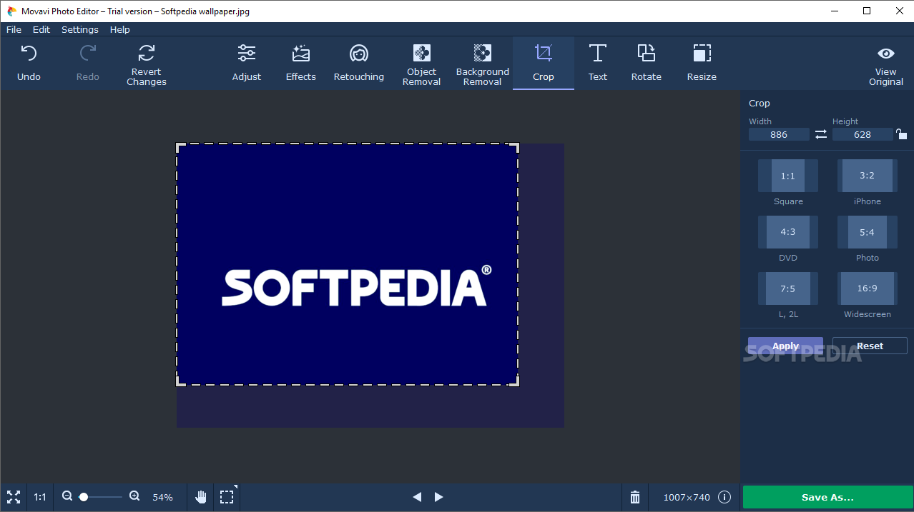Click the 54% zoom level value
The height and width of the screenshot is (512, 914).
[x=163, y=497]
